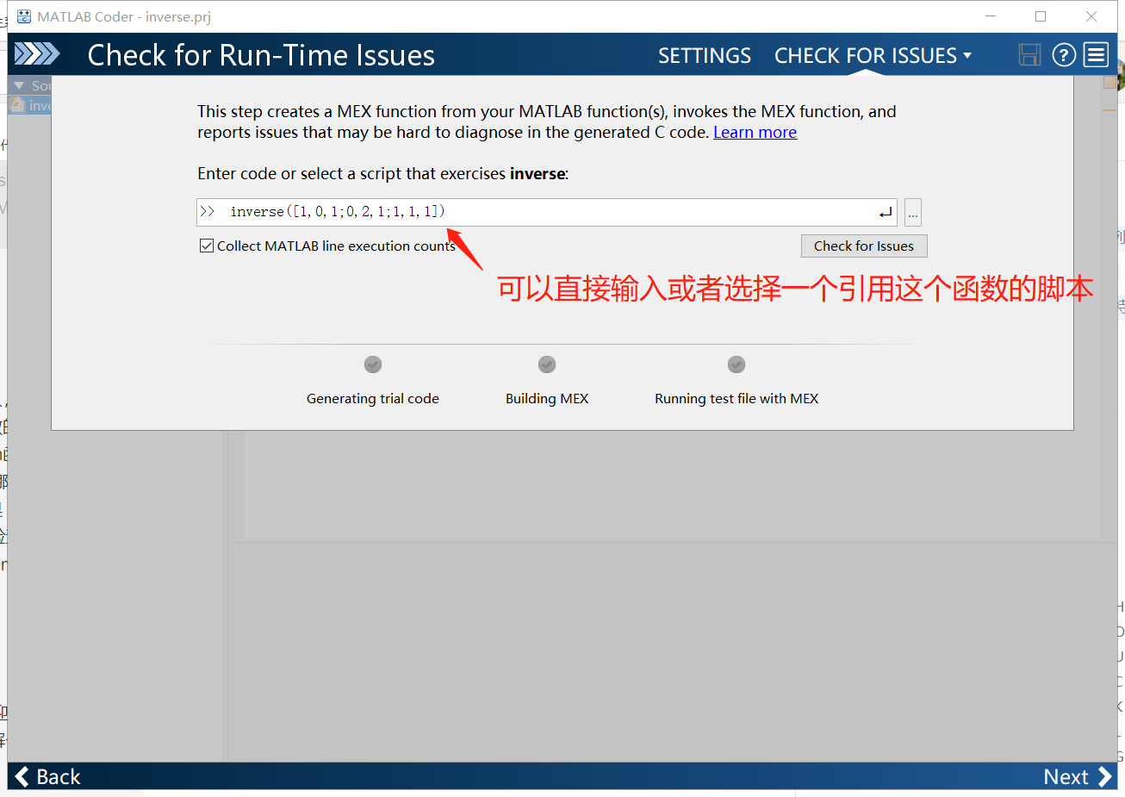Browse for a script with ellipsis button
Viewport: 1125px width, 797px height.
[x=913, y=212]
